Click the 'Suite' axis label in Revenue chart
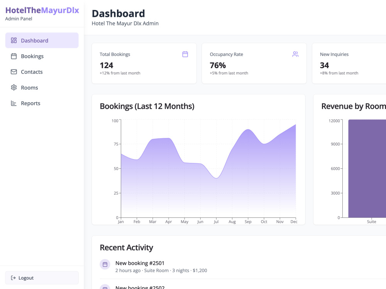Image resolution: width=386 pixels, height=289 pixels. (371, 222)
